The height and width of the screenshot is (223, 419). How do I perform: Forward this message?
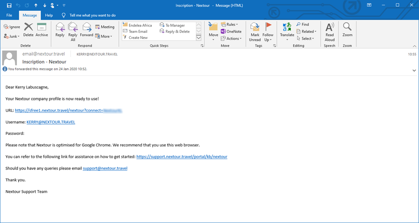coord(86,30)
